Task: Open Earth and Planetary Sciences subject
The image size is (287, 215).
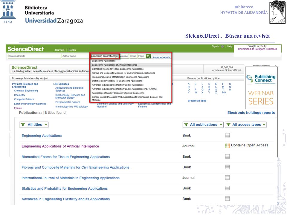Action: [x=30, y=104]
